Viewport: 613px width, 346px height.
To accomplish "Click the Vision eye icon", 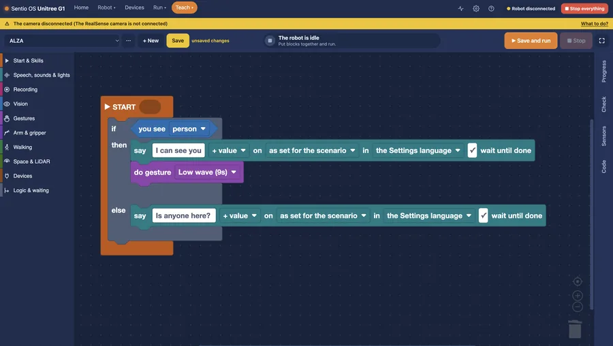I will tap(7, 104).
